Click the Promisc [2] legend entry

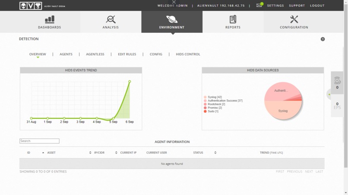tap(215, 108)
